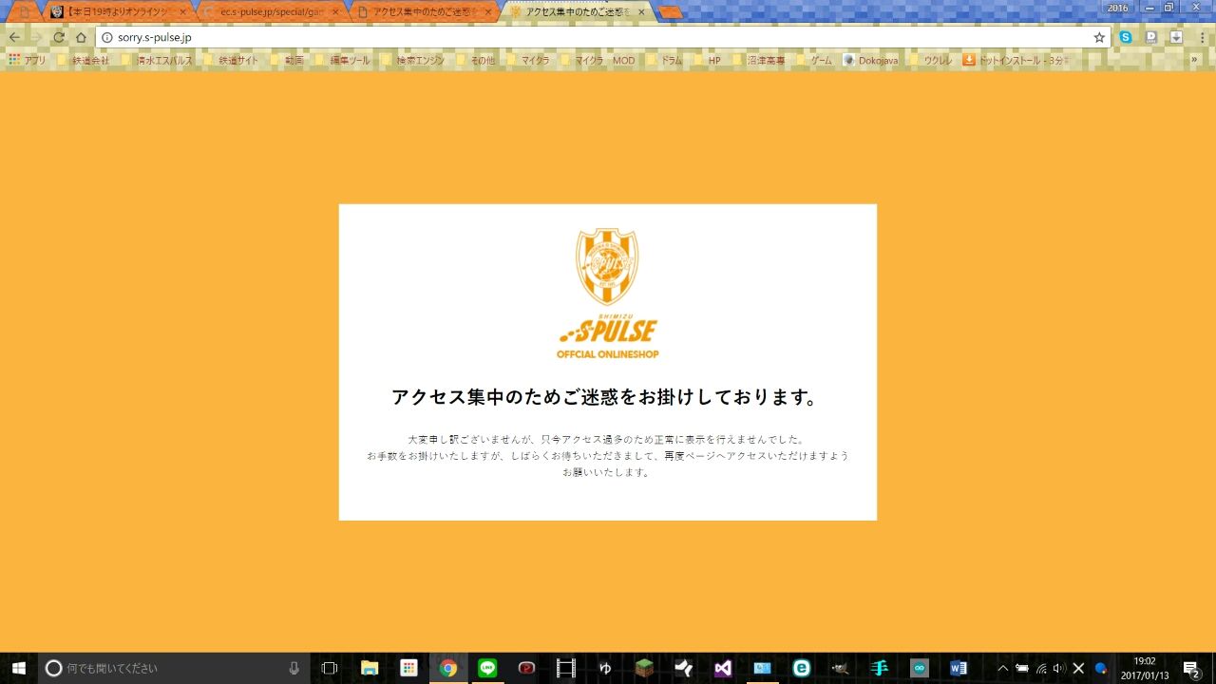This screenshot has width=1216, height=684.
Task: Open the Windows Start menu
Action: 18,668
